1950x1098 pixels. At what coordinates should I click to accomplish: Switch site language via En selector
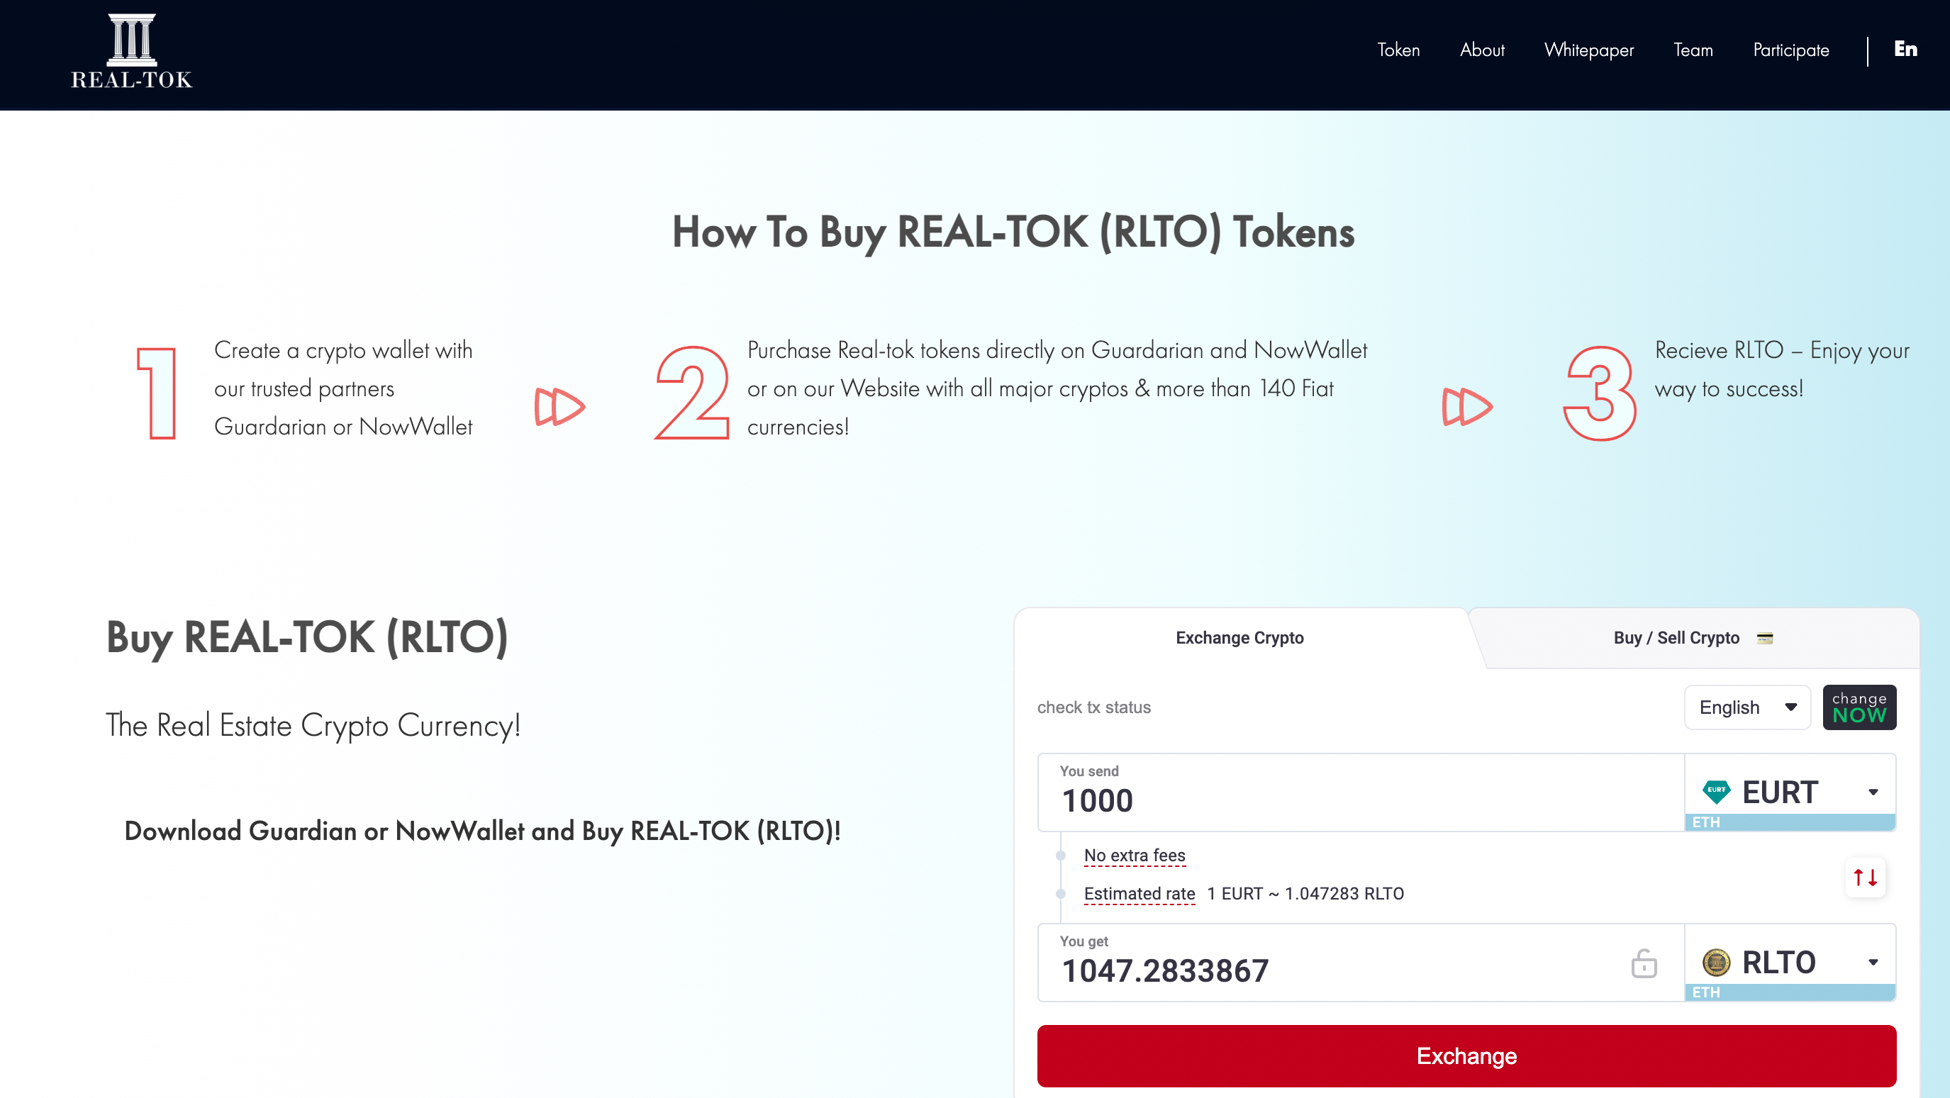click(1905, 49)
